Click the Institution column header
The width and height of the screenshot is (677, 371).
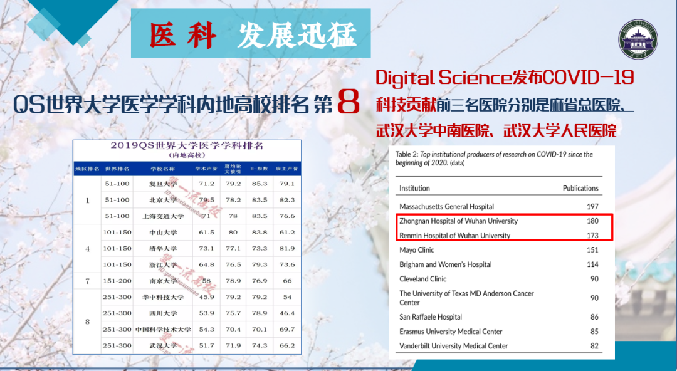click(414, 188)
